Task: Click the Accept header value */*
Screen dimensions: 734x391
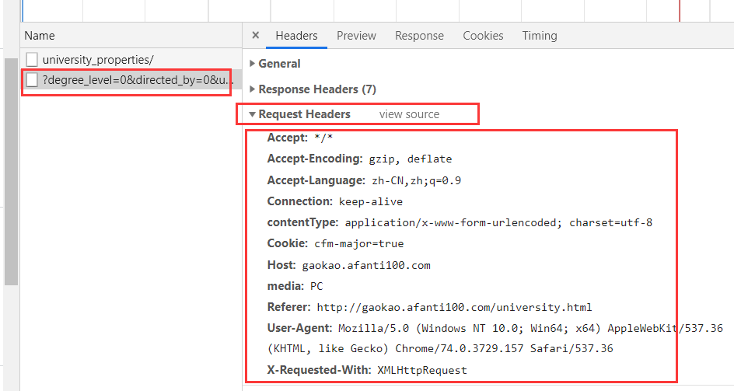Action: click(323, 138)
